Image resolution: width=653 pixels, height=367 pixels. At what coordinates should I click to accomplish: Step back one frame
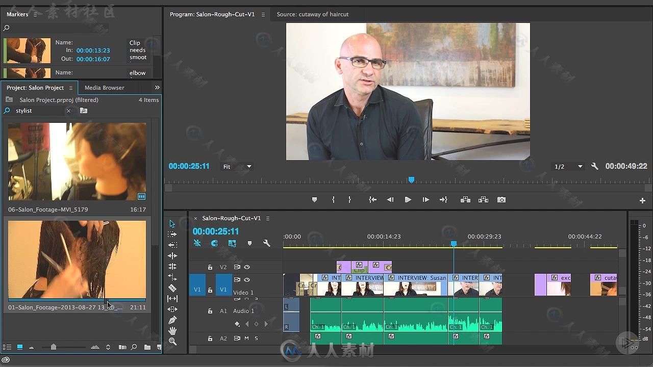tap(390, 200)
